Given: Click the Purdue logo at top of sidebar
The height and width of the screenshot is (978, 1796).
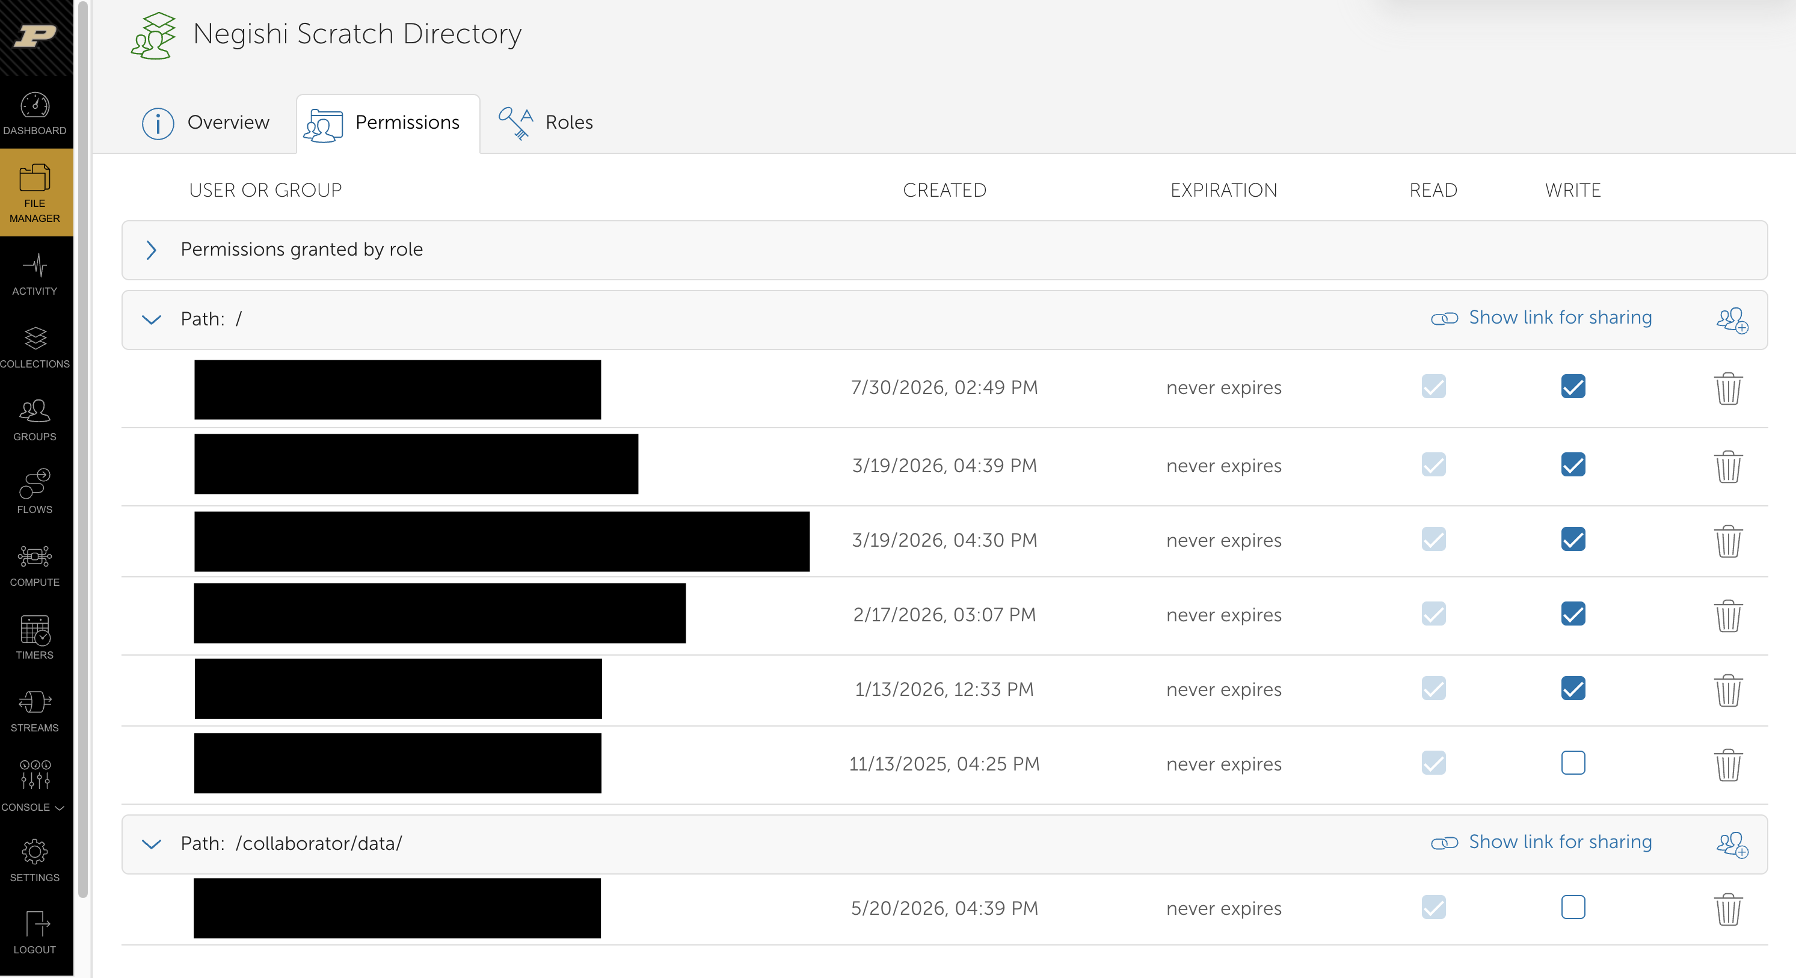Looking at the screenshot, I should [35, 35].
